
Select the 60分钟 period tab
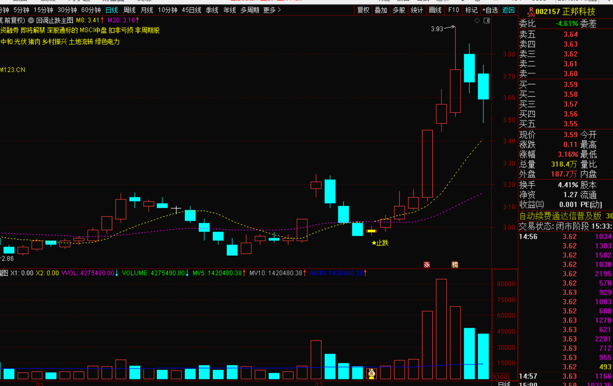pos(91,10)
